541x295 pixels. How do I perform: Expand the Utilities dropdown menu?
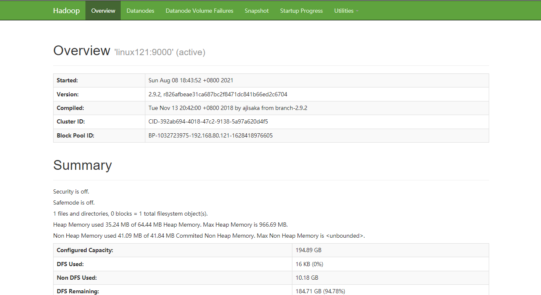346,11
